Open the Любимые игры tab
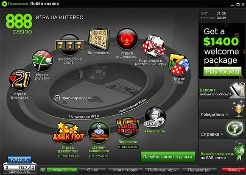246x175 pixels. pos(162,170)
